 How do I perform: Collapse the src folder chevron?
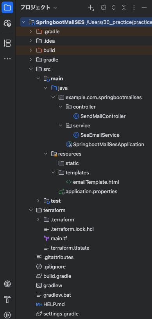click(x=30, y=69)
